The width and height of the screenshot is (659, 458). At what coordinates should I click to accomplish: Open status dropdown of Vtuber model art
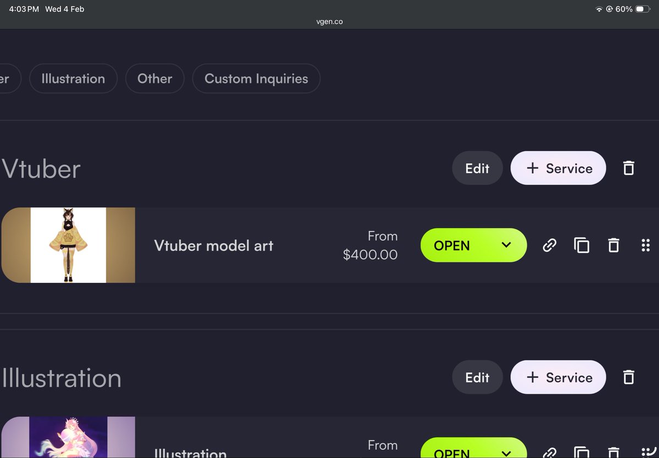click(x=473, y=245)
